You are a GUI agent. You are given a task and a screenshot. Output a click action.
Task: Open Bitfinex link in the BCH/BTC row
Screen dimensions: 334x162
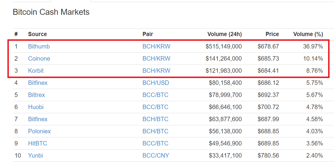pos(38,119)
